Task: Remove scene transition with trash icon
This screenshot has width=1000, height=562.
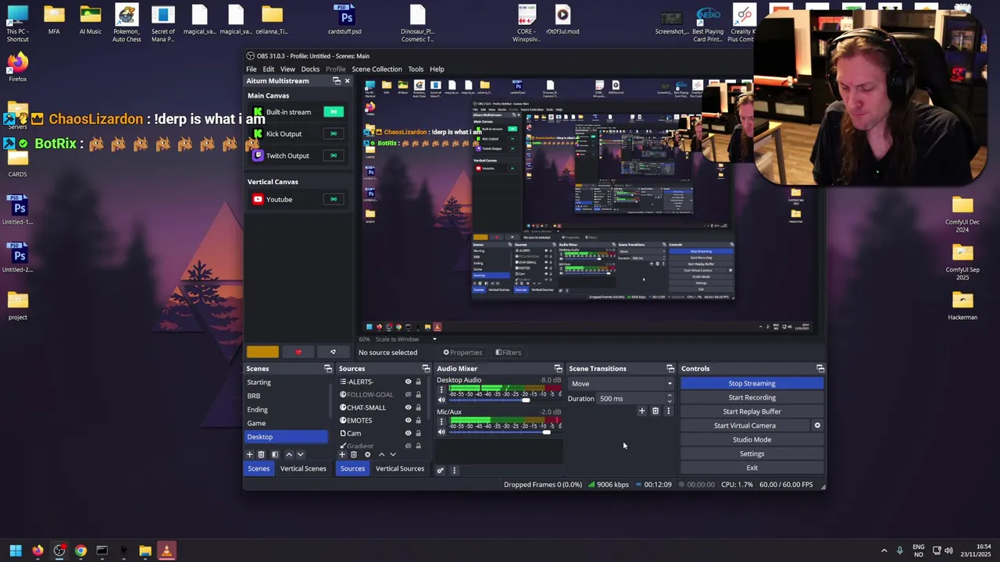Action: pyautogui.click(x=655, y=411)
